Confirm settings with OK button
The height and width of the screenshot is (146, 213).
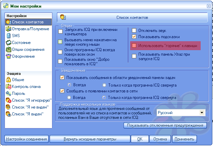pos(140,139)
